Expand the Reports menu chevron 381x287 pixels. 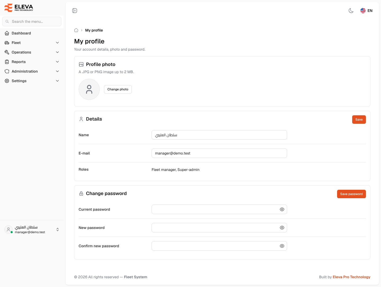57,62
